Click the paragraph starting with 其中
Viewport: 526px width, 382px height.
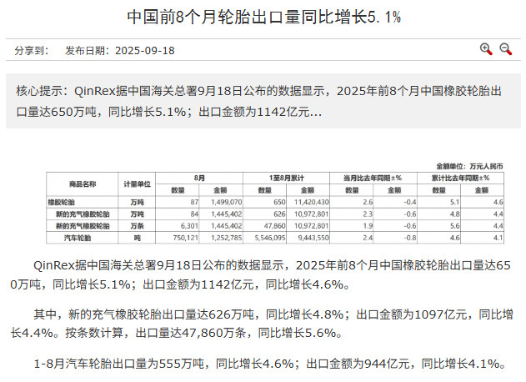(263, 324)
